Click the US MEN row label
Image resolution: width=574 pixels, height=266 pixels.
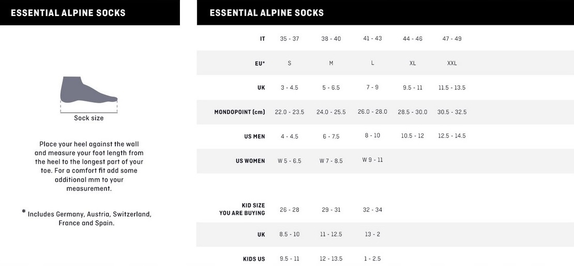tap(254, 136)
